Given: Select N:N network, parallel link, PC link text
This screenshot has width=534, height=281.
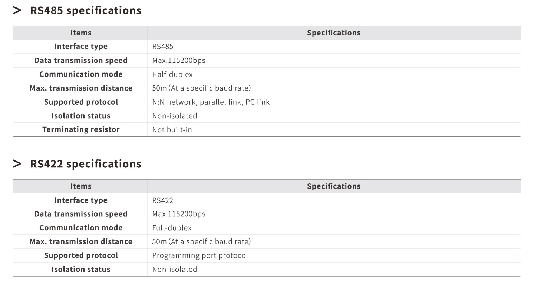Looking at the screenshot, I should [x=211, y=102].
